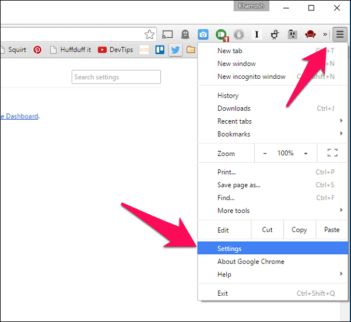This screenshot has height=322, width=351.
Task: Open History from the menu
Action: click(273, 96)
